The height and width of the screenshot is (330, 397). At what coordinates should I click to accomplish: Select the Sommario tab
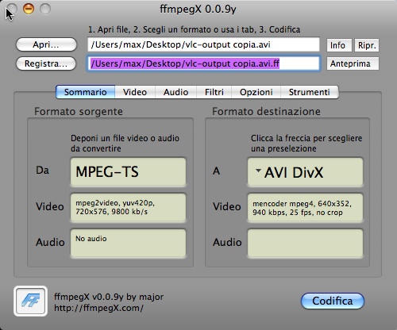tap(85, 92)
